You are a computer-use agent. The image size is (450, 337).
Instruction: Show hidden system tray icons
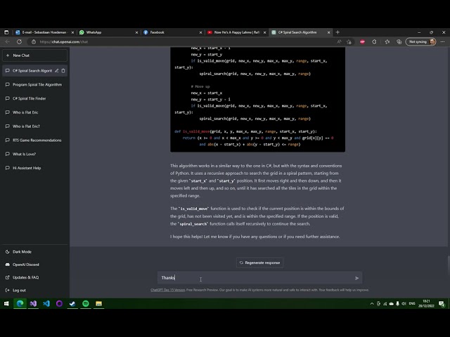372,303
